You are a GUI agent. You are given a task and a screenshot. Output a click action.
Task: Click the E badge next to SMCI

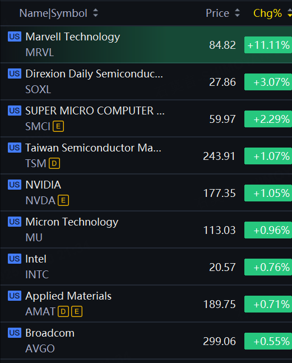point(58,126)
